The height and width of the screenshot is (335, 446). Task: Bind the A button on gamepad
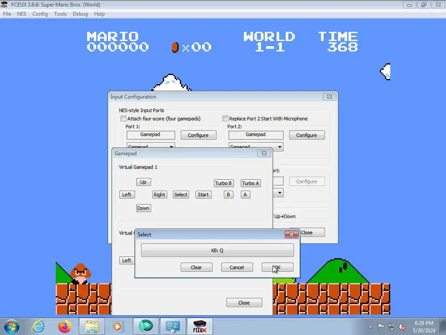coord(246,195)
